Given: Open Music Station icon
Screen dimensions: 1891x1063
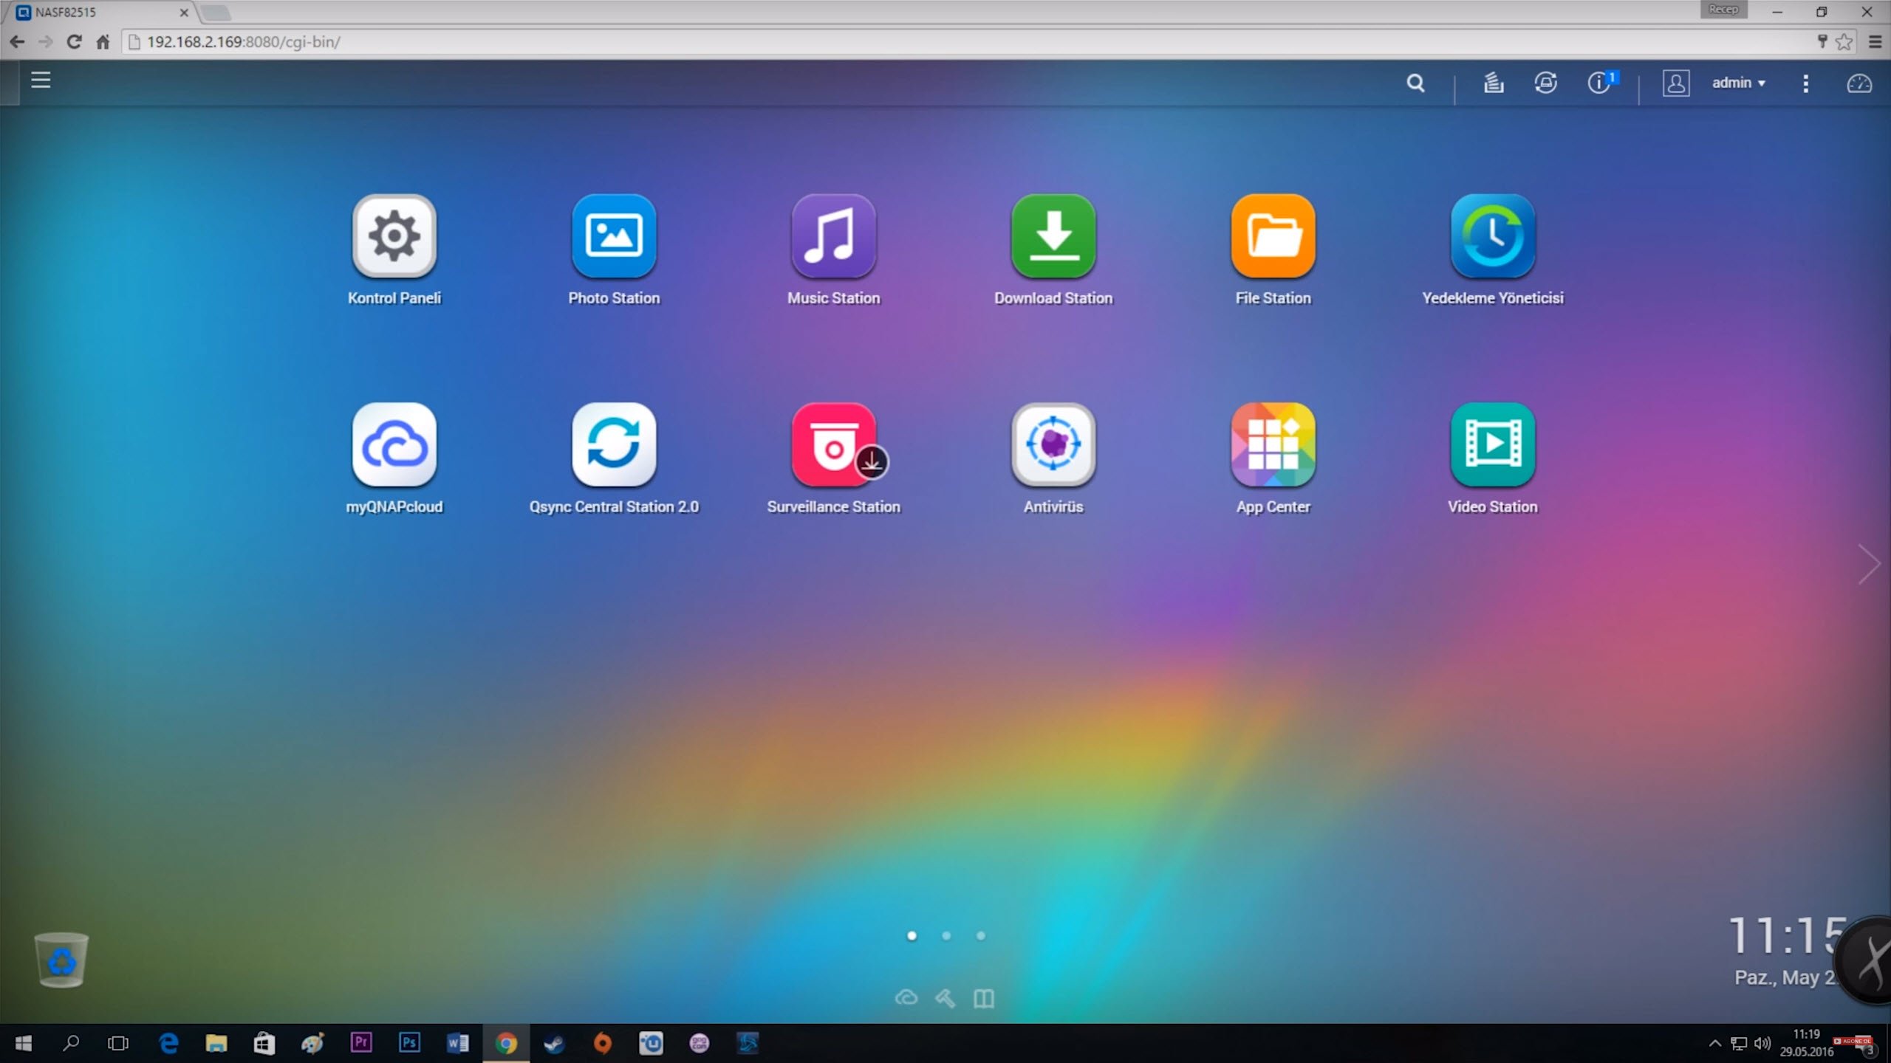Looking at the screenshot, I should pos(833,236).
